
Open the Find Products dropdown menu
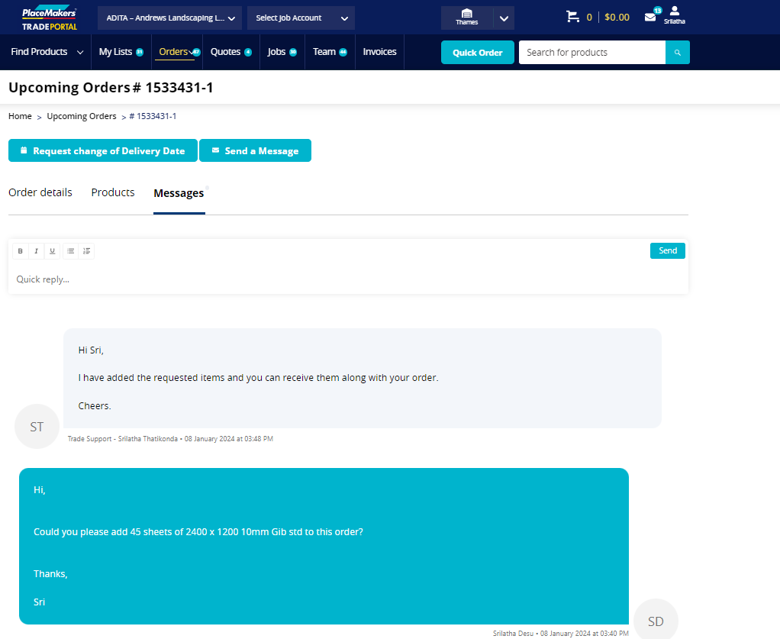45,52
